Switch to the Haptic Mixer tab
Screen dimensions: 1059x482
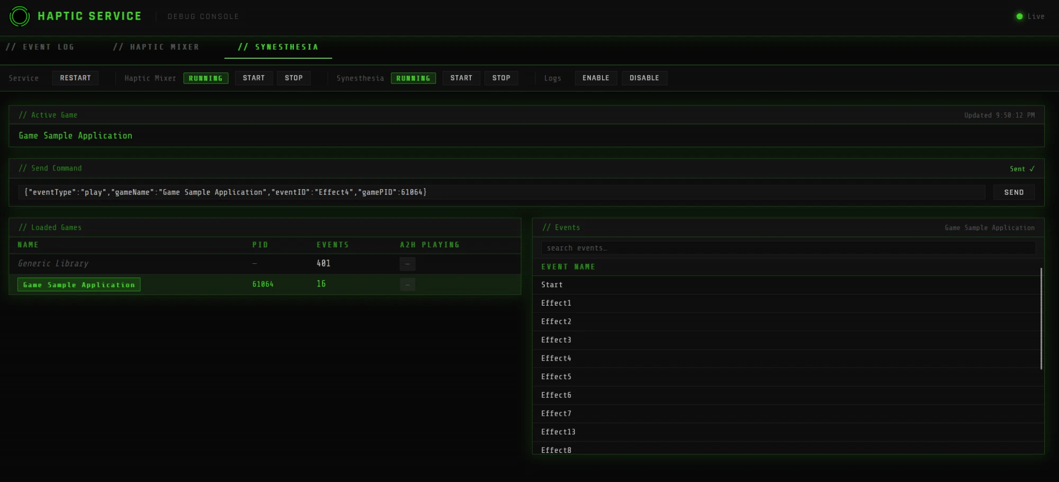click(156, 47)
